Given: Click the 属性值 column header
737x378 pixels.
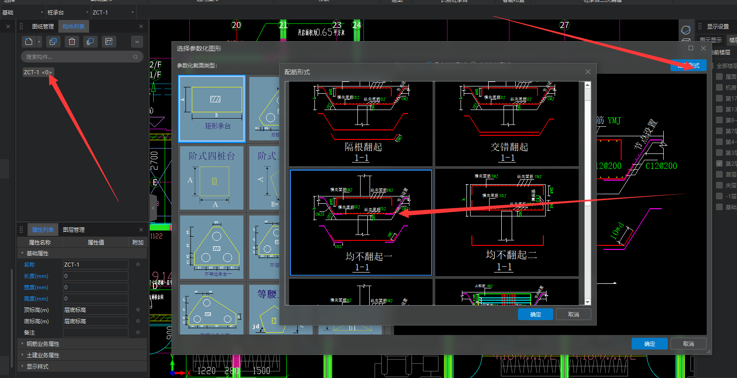Looking at the screenshot, I should coord(96,242).
